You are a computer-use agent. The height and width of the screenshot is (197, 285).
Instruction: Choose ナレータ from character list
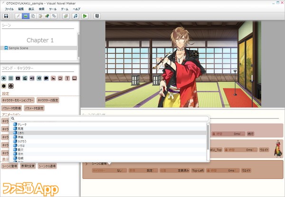point(108,125)
